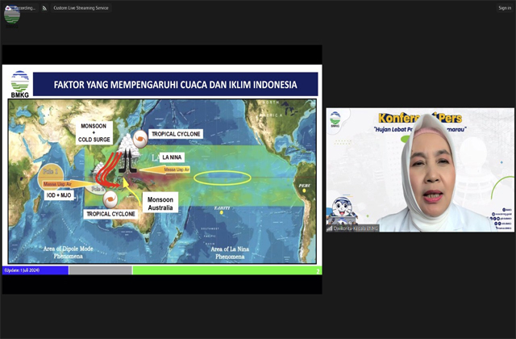Click the live streaming broadcast icon
The image size is (516, 339).
pyautogui.click(x=44, y=8)
